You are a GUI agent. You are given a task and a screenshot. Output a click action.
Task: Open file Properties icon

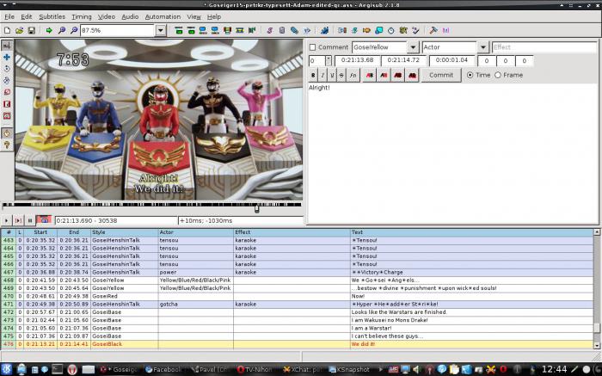pyautogui.click(x=282, y=30)
